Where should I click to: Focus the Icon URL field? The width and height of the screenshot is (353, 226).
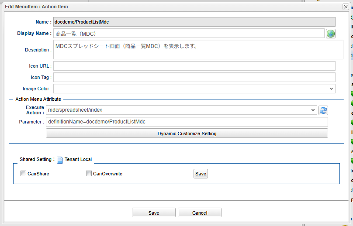point(194,66)
